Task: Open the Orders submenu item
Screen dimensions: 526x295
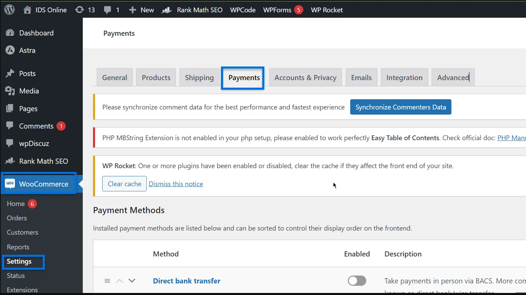Action: click(17, 218)
